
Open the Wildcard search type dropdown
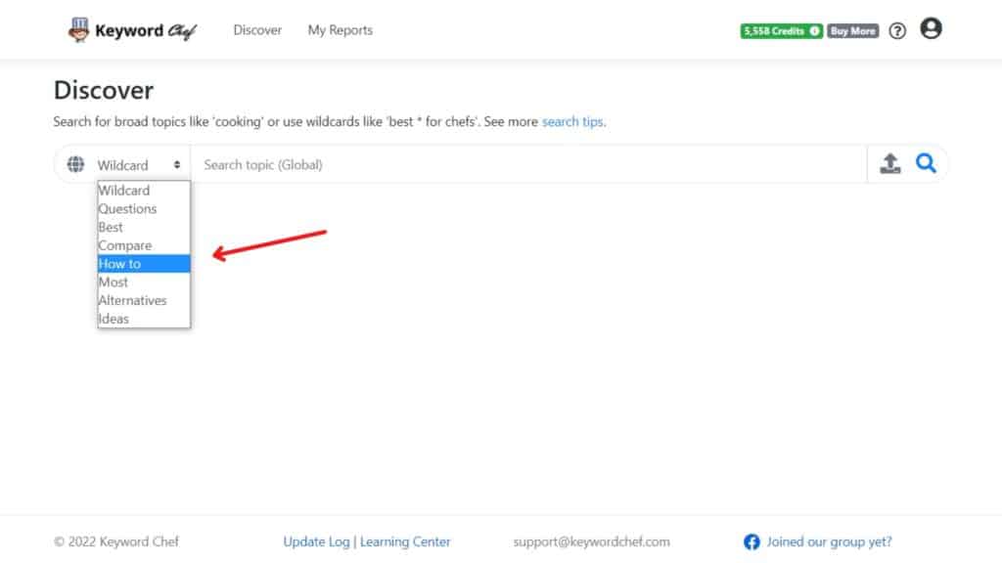pyautogui.click(x=137, y=163)
